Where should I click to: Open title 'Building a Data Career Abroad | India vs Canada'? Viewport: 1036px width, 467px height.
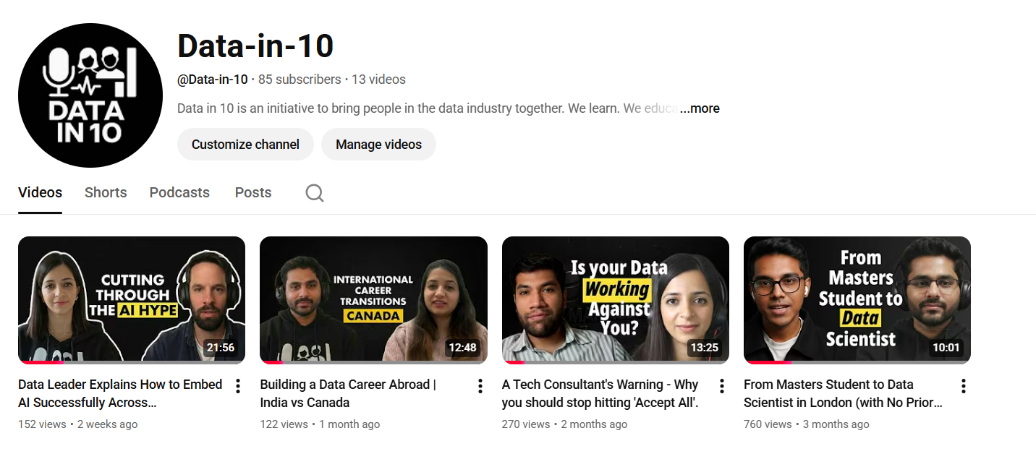(x=348, y=393)
